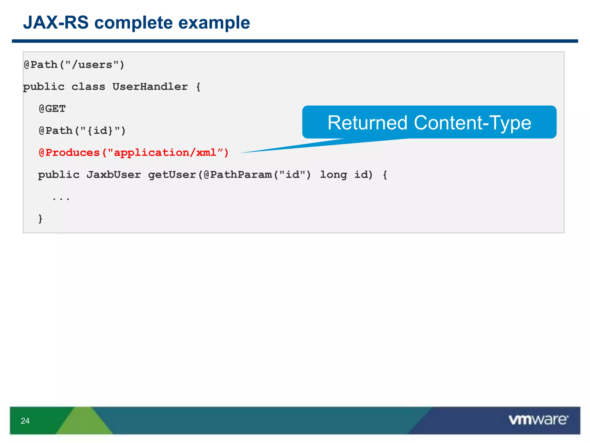590x443 pixels.
Task: Click the @PathParam("id") annotation
Action: tap(257, 175)
